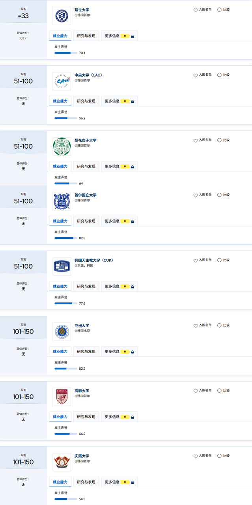Screen dimensions: 252x505
Task: Click the 梨花女子大学 green crest logo
Action: [x=62, y=146]
